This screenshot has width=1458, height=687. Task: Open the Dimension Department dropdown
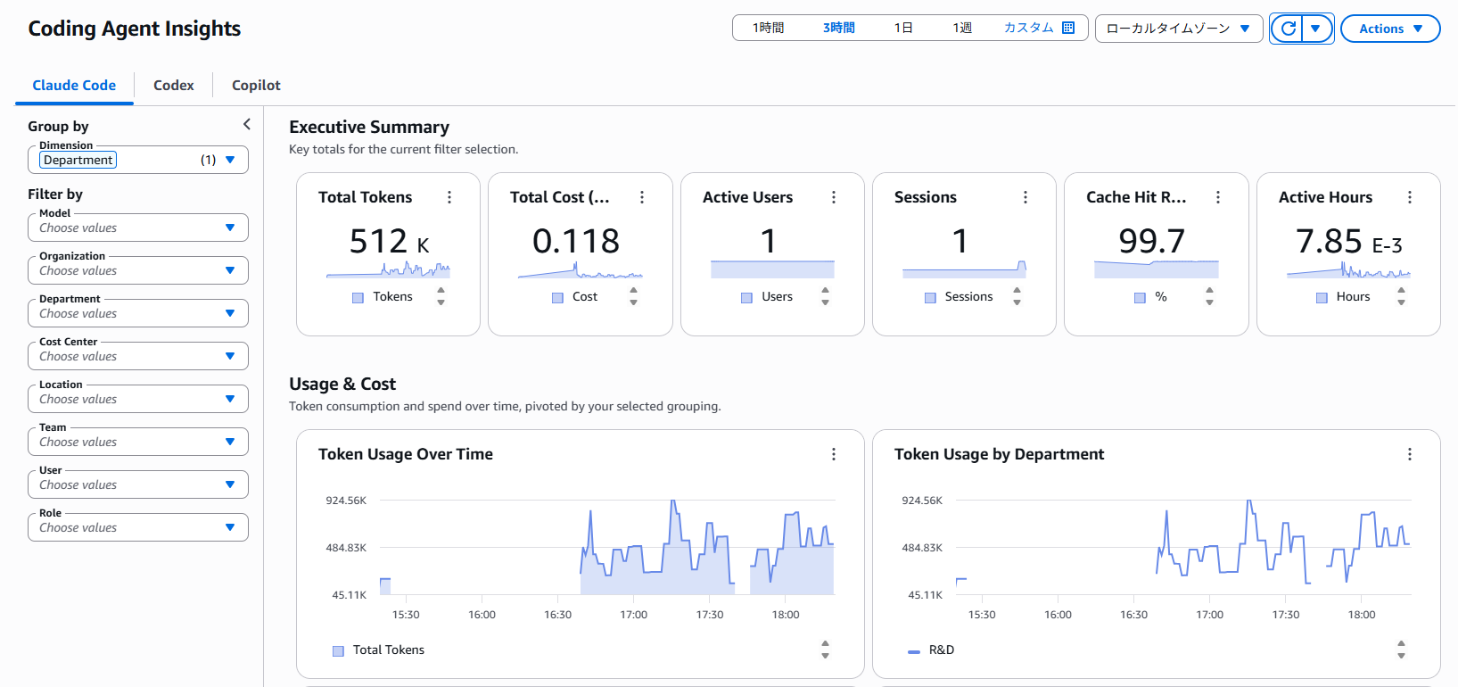click(x=138, y=160)
